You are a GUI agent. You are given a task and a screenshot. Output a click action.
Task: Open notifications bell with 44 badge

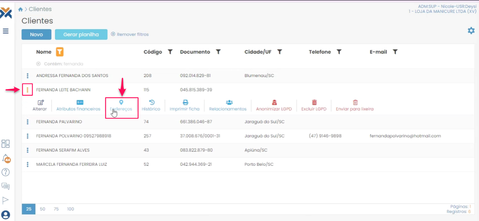(6, 158)
